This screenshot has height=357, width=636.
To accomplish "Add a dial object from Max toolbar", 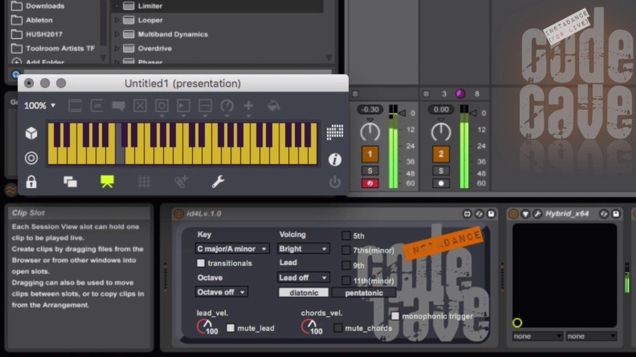I will click(x=227, y=106).
